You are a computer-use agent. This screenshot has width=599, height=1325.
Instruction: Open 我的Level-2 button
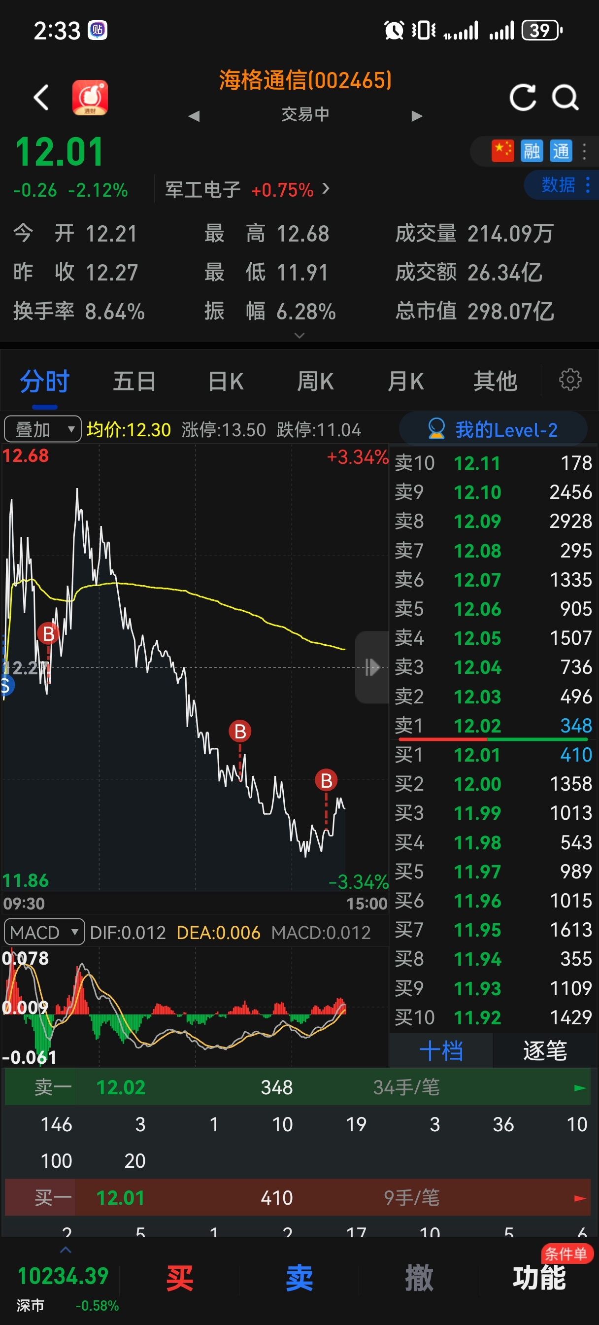(x=493, y=429)
